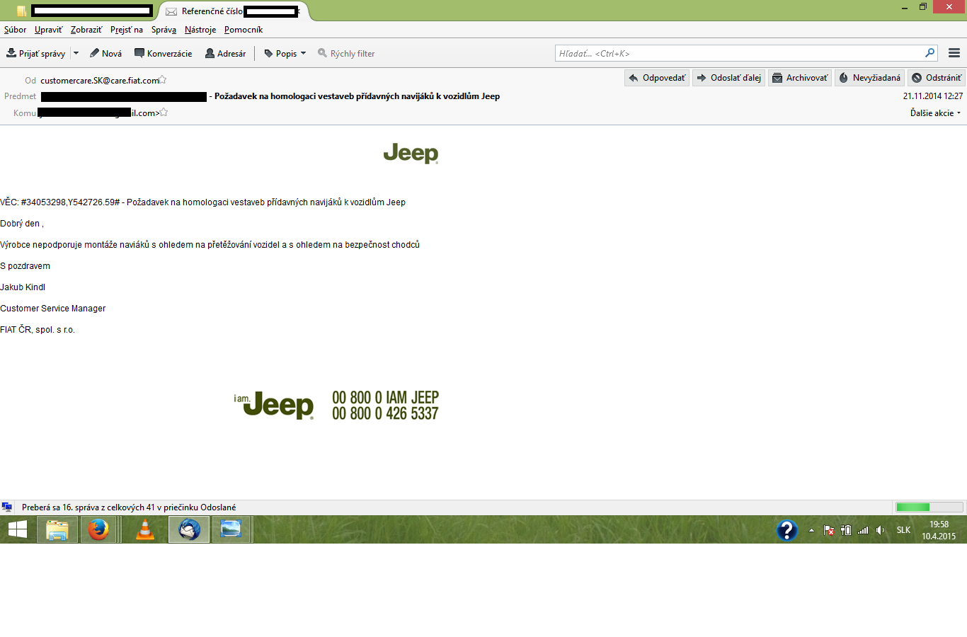This screenshot has height=637, width=967.
Task: Show hidden tray icons arrow
Action: click(x=811, y=530)
